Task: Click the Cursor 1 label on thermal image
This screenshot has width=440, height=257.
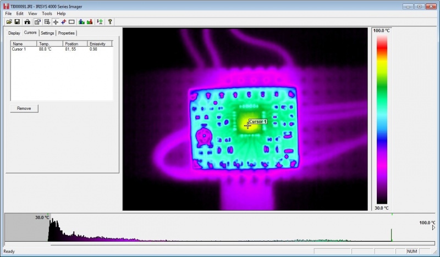Action: [258, 121]
